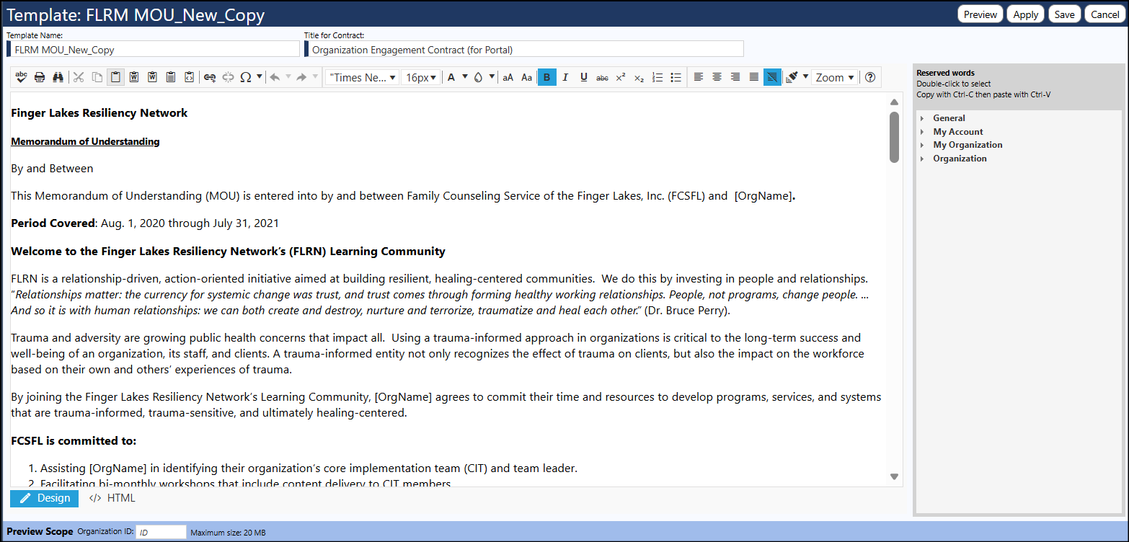This screenshot has height=542, width=1129.
Task: Center align the text
Action: (x=717, y=77)
